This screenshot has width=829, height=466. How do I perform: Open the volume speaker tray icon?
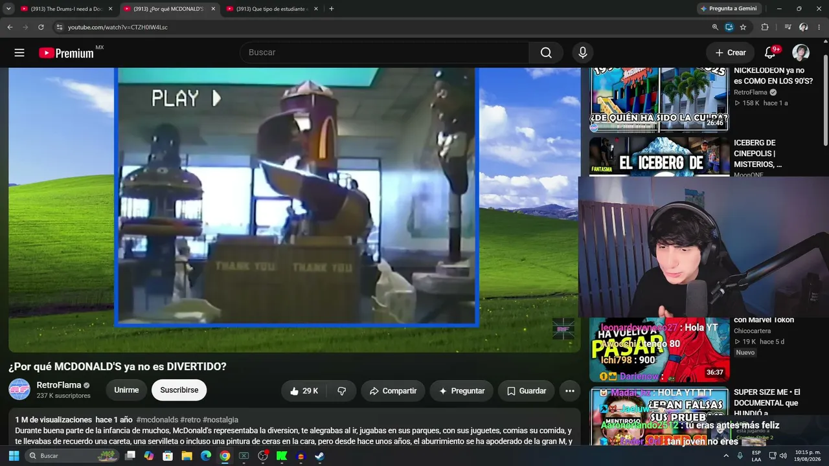(x=783, y=456)
